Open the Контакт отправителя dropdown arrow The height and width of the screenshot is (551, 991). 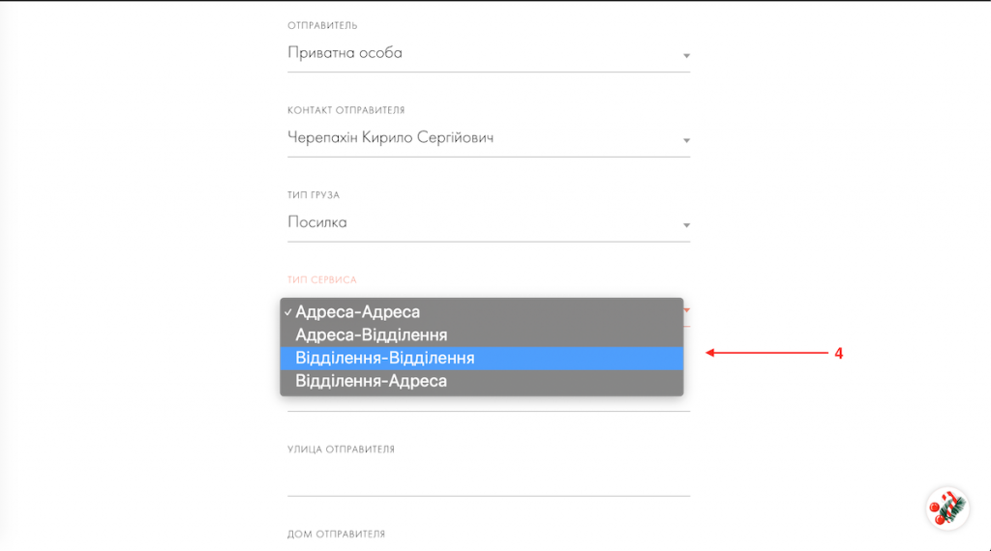coord(686,141)
